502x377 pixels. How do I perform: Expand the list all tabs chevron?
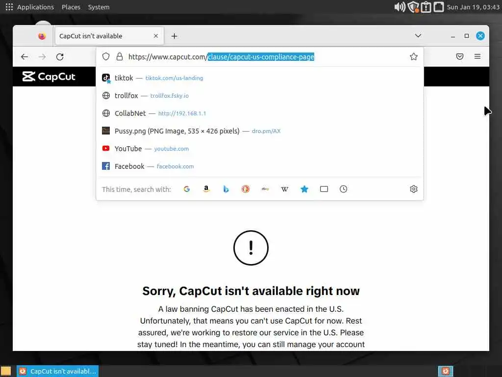(418, 35)
